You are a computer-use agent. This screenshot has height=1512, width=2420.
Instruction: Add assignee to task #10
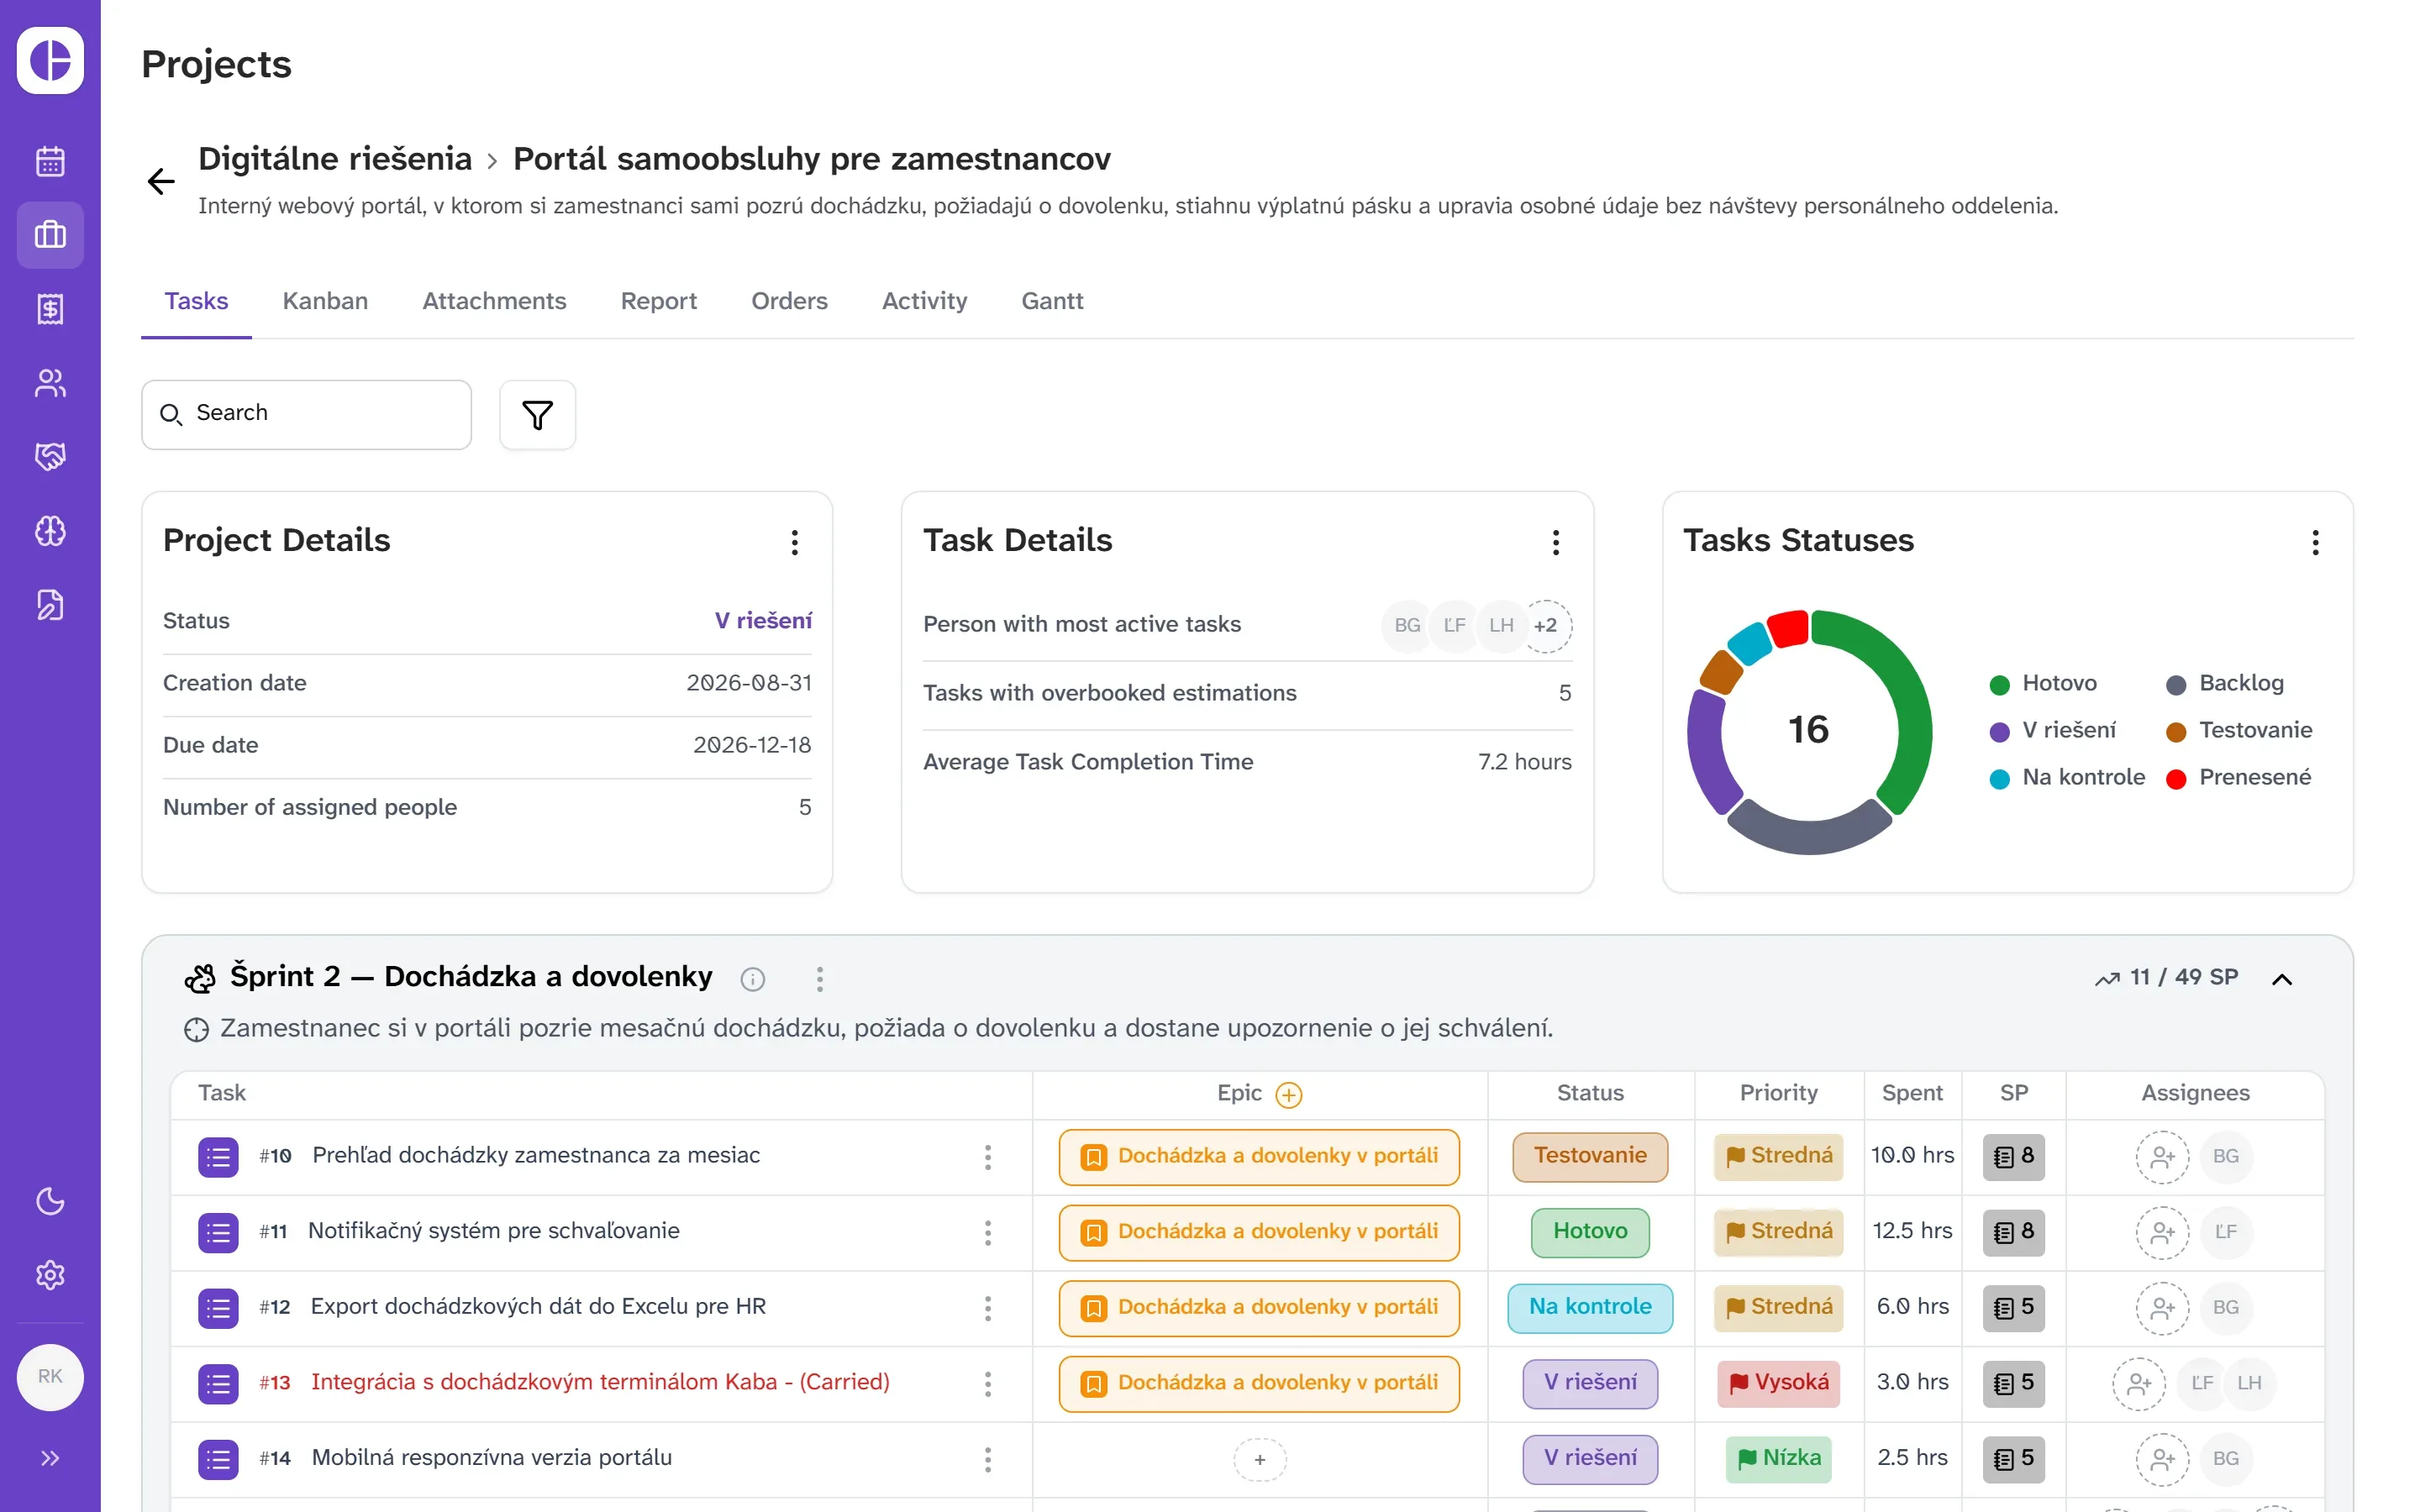(x=2162, y=1157)
